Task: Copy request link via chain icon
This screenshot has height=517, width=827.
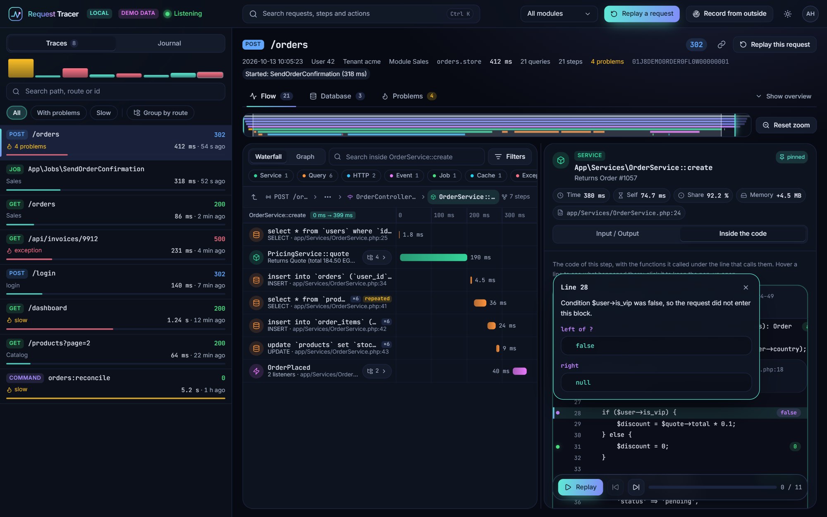Action: point(721,44)
